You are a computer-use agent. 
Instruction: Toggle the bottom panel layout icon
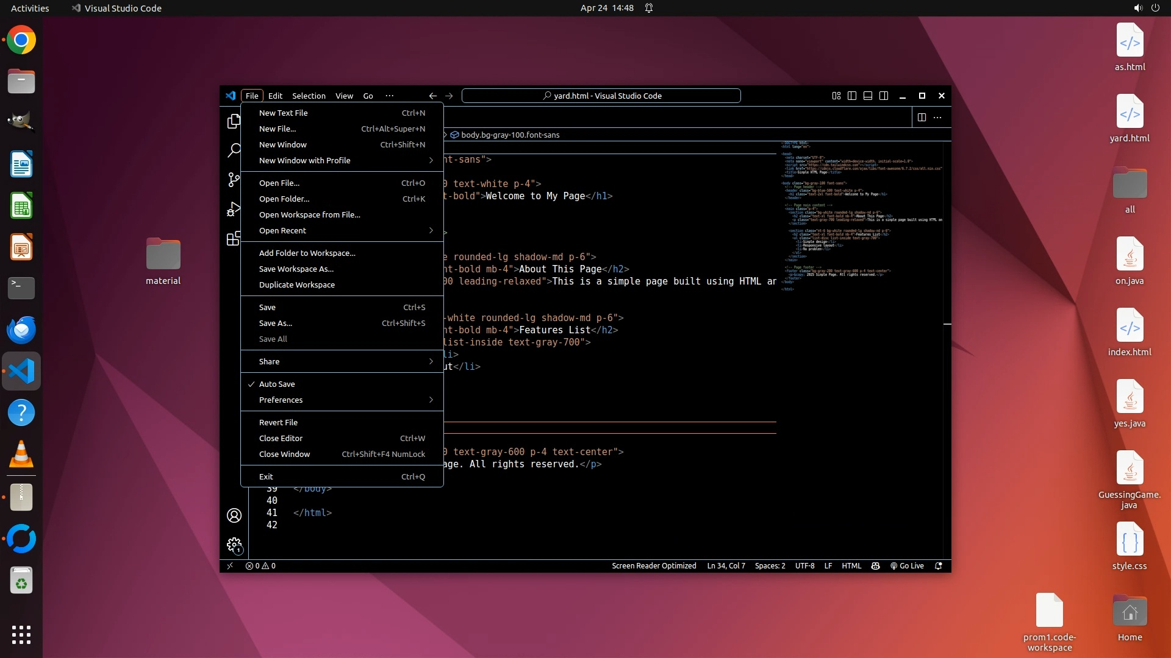[x=868, y=96]
